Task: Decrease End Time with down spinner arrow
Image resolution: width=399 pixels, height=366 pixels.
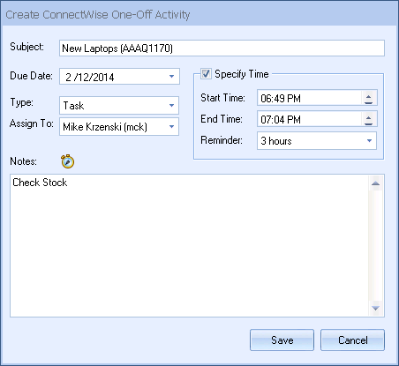Action: [x=368, y=123]
